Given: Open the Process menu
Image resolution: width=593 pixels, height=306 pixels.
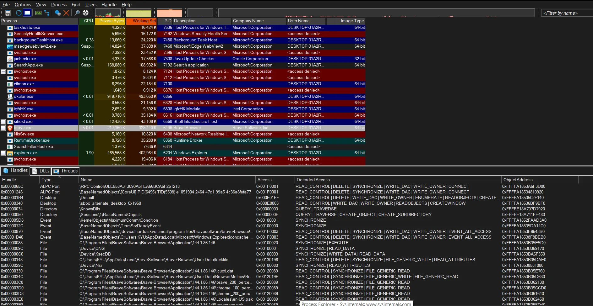Looking at the screenshot, I should [59, 4].
